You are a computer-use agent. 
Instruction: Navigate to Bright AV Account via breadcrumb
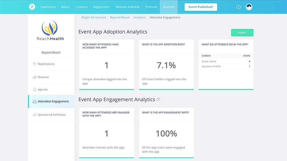(x=94, y=17)
